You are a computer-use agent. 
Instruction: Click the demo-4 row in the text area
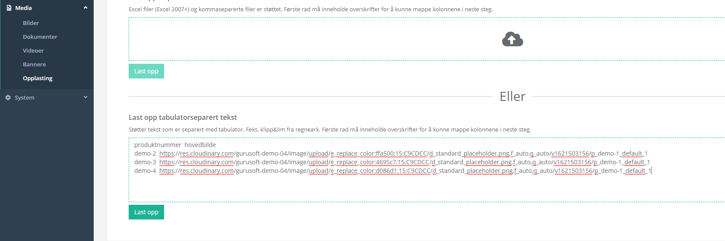coord(393,171)
